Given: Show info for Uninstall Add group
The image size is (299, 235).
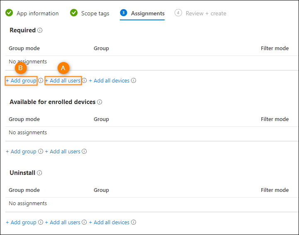Looking at the screenshot, I should coord(41,222).
